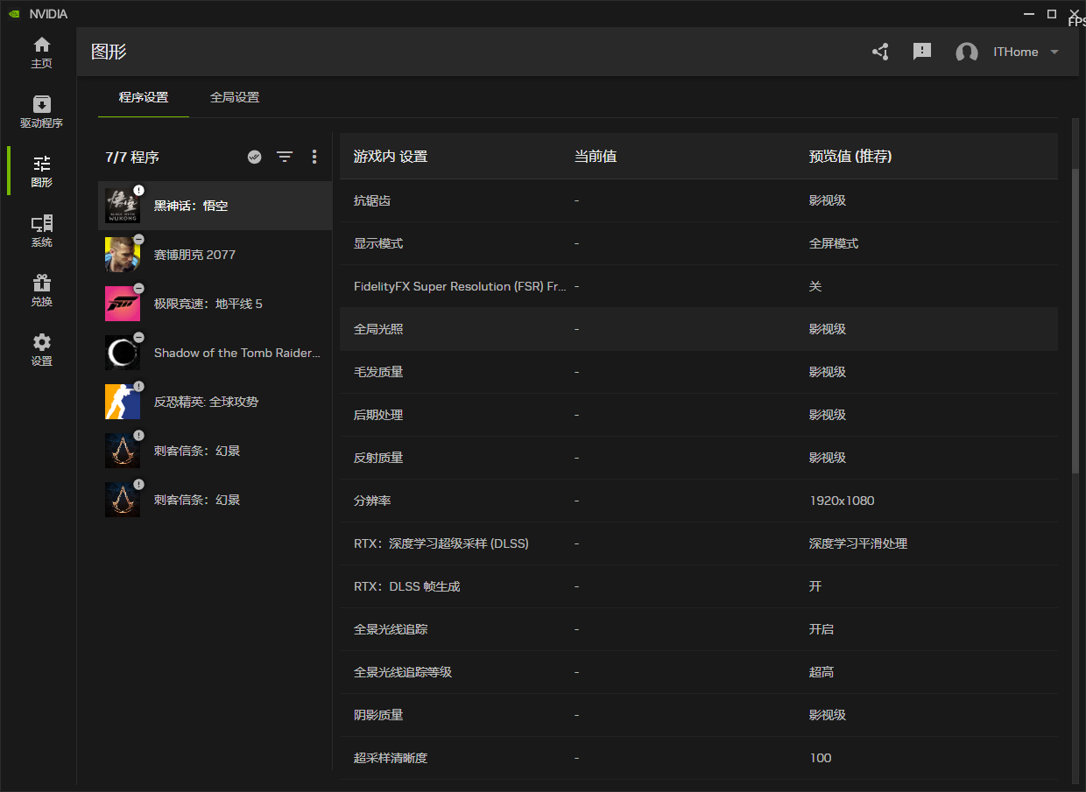Click the NVIDIA logo in the title bar

point(12,13)
